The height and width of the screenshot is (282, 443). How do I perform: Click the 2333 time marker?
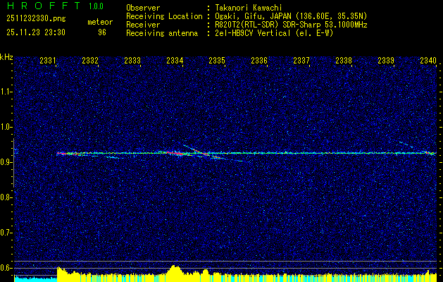click(x=132, y=60)
